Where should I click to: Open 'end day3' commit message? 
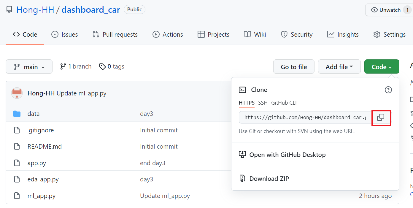(x=153, y=163)
